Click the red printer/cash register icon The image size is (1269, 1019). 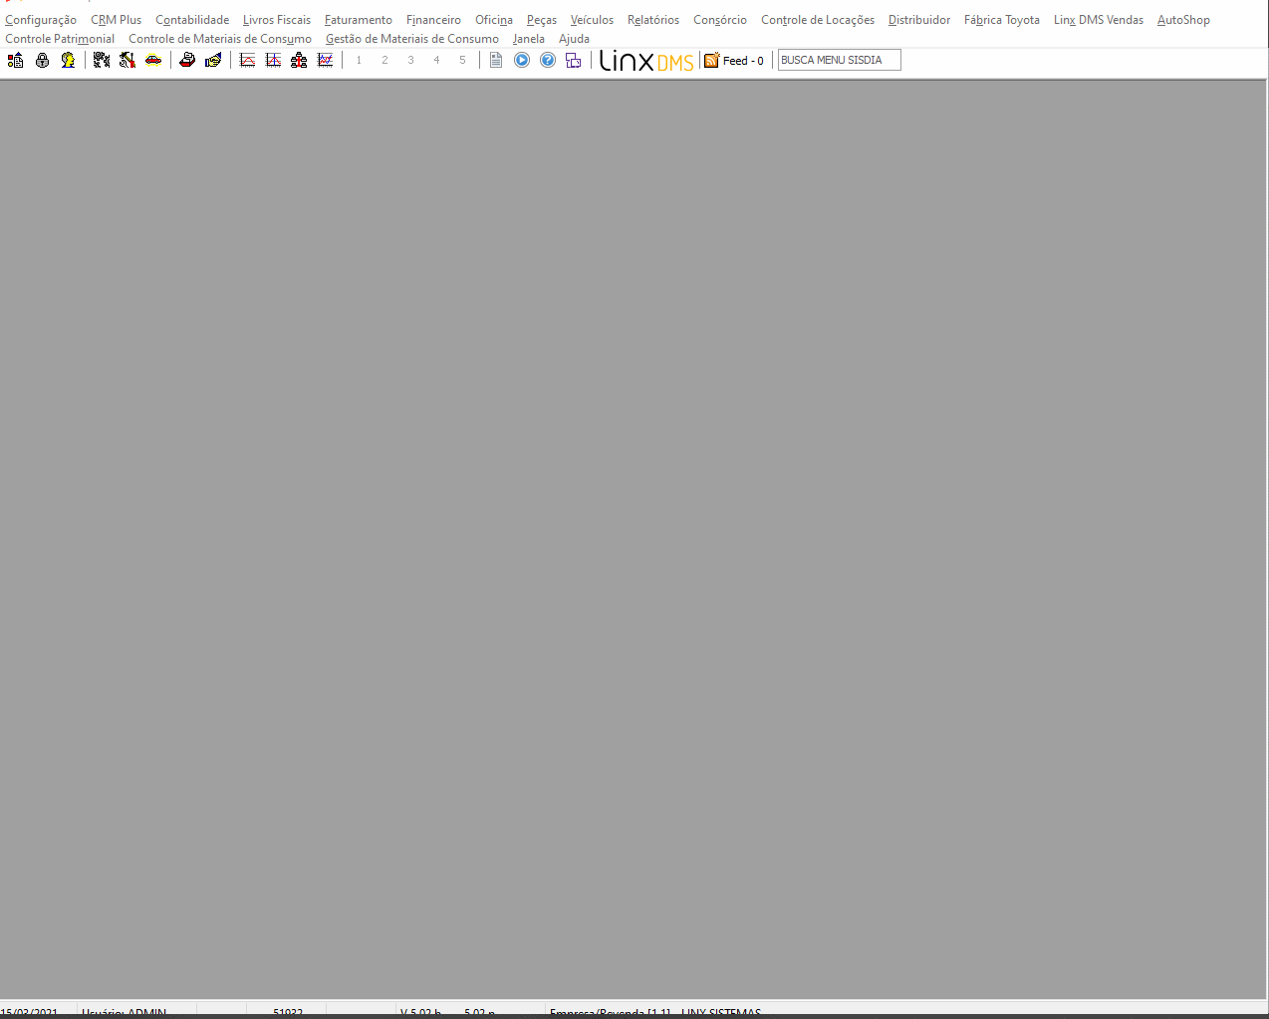[187, 61]
